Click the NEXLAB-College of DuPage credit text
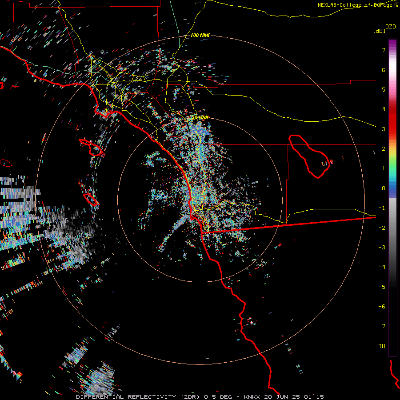Image resolution: width=400 pixels, height=400 pixels. (355, 5)
